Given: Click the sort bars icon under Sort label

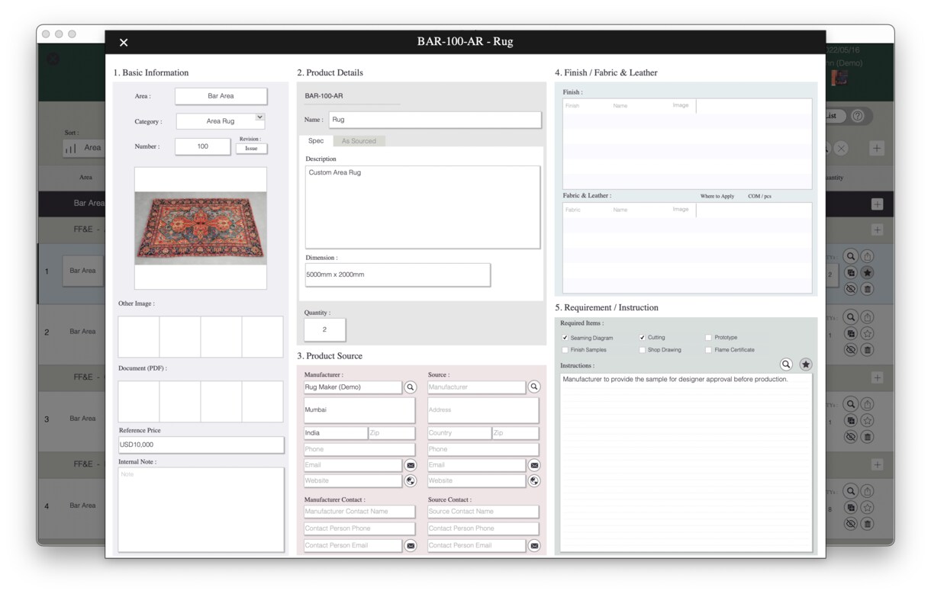Looking at the screenshot, I should 70,148.
